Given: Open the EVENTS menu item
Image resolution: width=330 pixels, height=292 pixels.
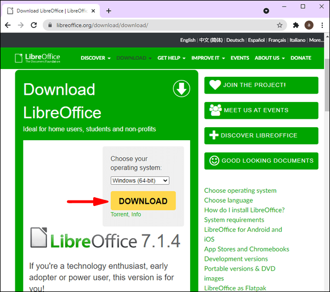Looking at the screenshot, I should pos(240,58).
